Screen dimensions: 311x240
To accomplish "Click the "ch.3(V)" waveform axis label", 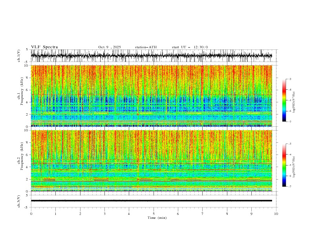I will pyautogui.click(x=19, y=201).
